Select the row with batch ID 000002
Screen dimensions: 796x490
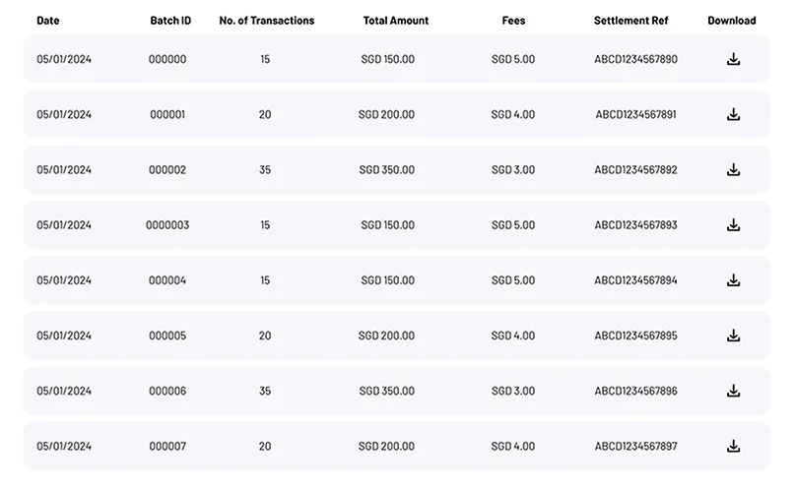click(x=396, y=170)
